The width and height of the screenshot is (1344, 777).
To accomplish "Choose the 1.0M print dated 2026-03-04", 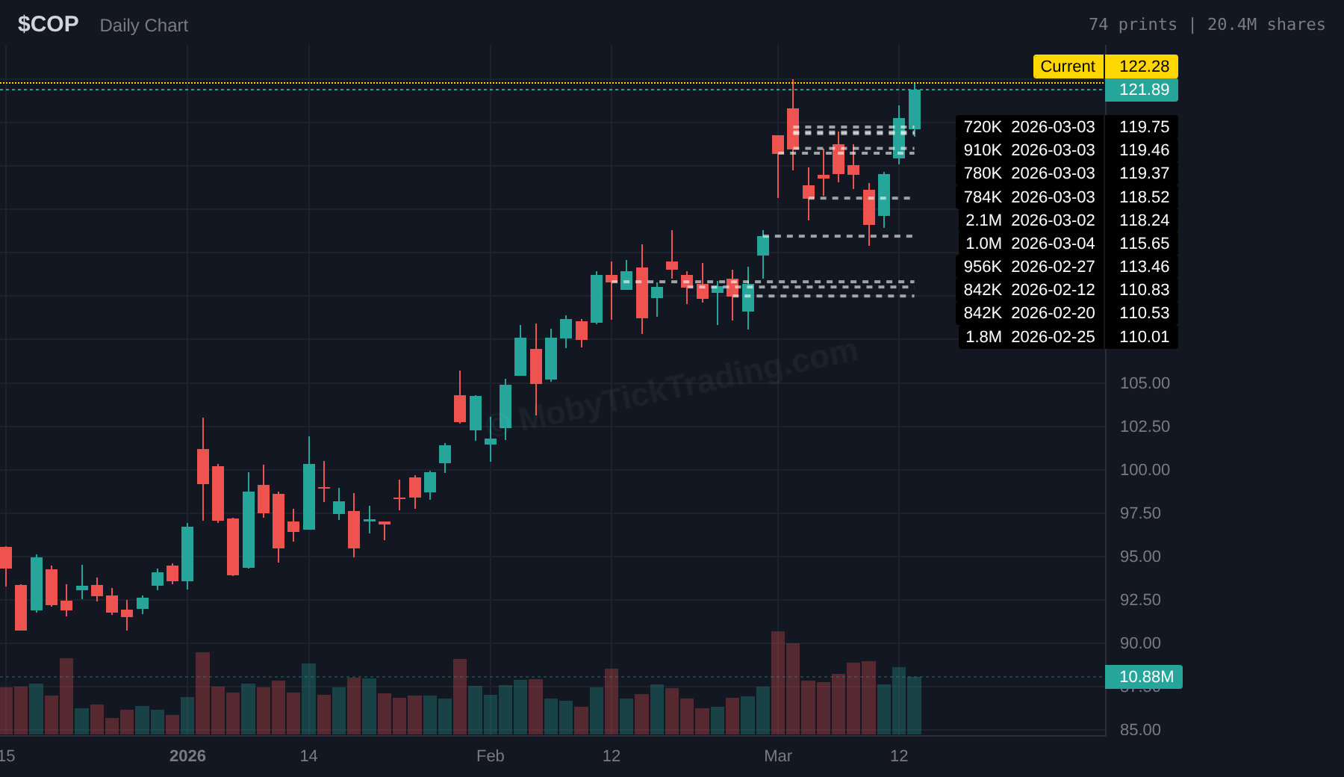I will (x=1066, y=244).
